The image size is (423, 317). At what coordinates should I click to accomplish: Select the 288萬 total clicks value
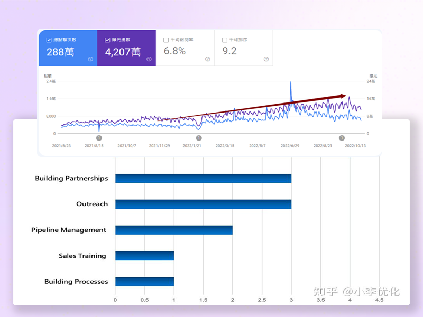pyautogui.click(x=60, y=52)
